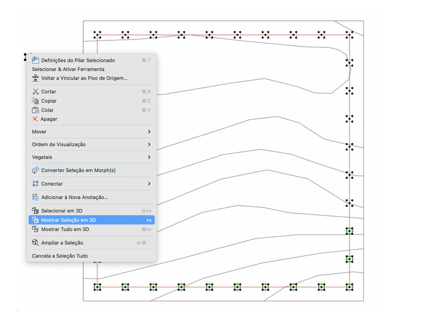Screen dimensions: 433x324
Task: Click the red X delete icon
Action: pos(35,119)
